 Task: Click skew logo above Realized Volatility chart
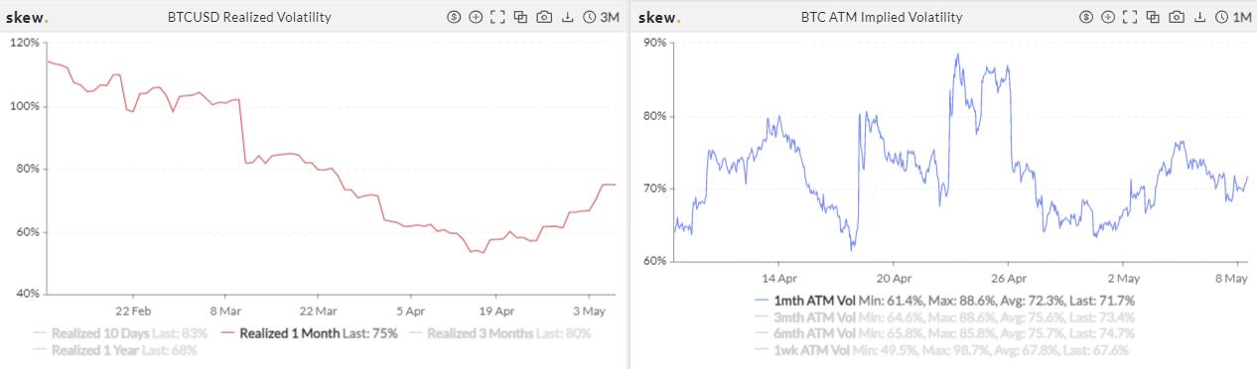point(27,17)
